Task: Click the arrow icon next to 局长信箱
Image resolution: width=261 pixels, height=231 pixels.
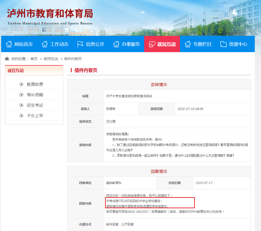Action: tap(21, 95)
